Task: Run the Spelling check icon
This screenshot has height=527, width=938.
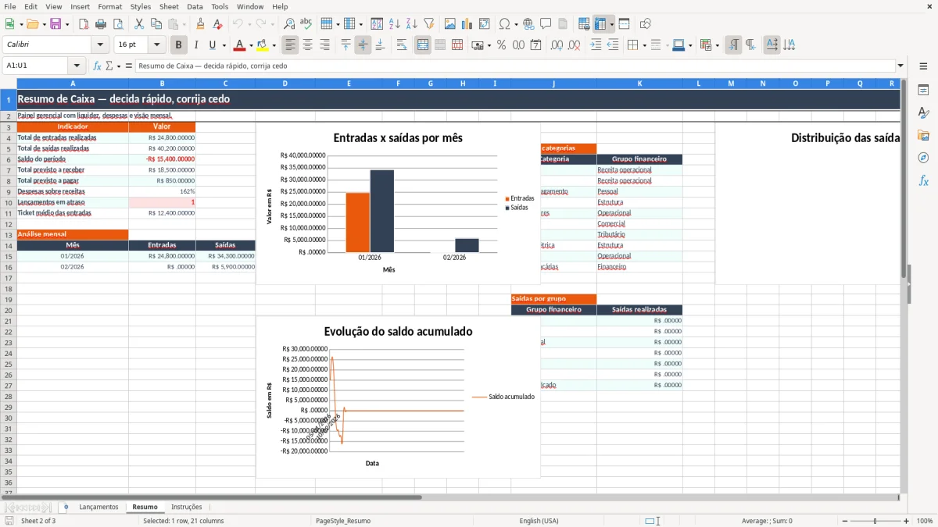Action: [x=306, y=24]
